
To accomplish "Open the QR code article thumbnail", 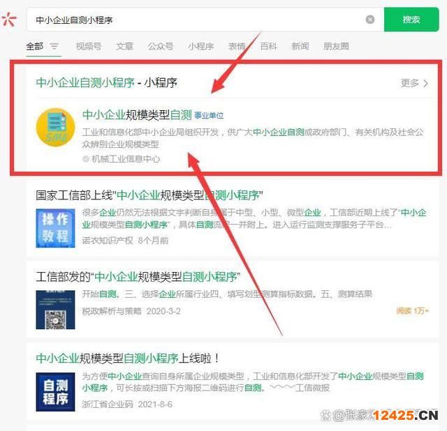I will tap(55, 310).
